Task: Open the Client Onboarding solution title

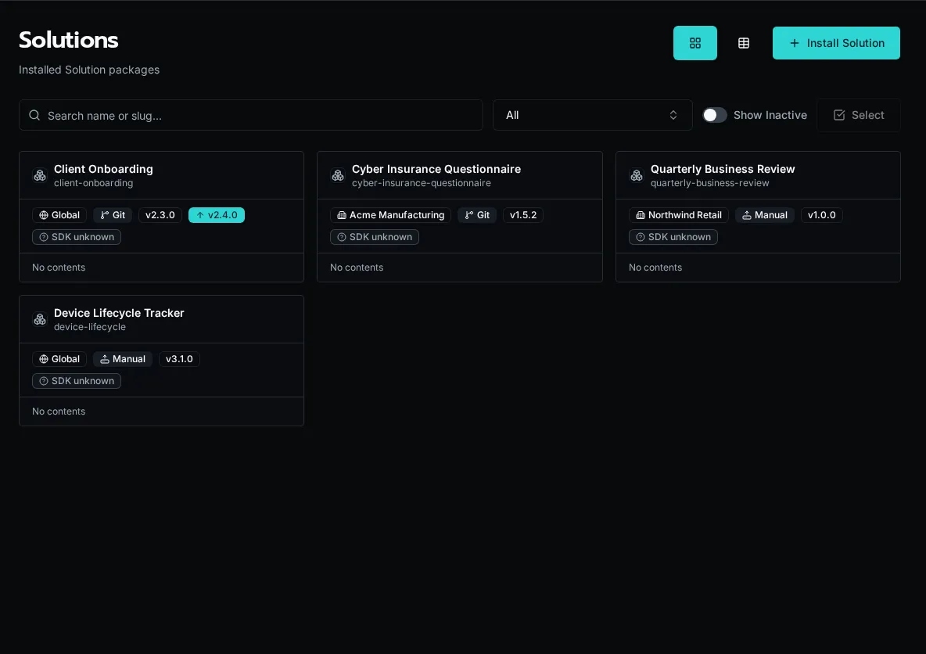Action: [103, 169]
